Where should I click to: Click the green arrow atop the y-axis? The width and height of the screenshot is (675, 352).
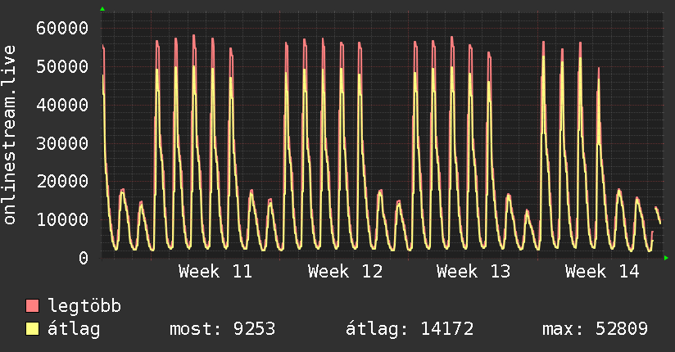(x=102, y=9)
